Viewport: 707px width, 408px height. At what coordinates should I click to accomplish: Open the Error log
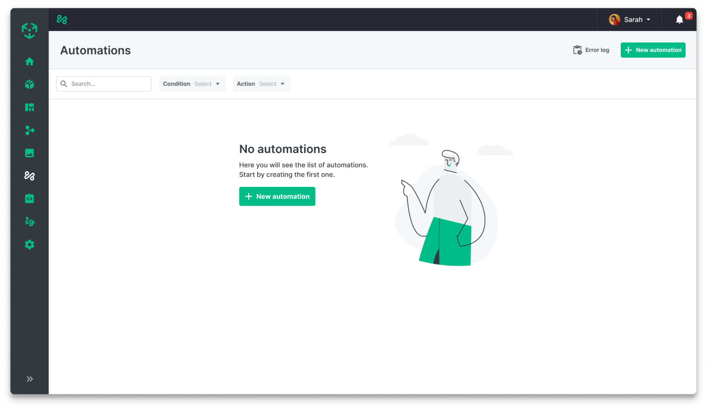click(x=591, y=50)
